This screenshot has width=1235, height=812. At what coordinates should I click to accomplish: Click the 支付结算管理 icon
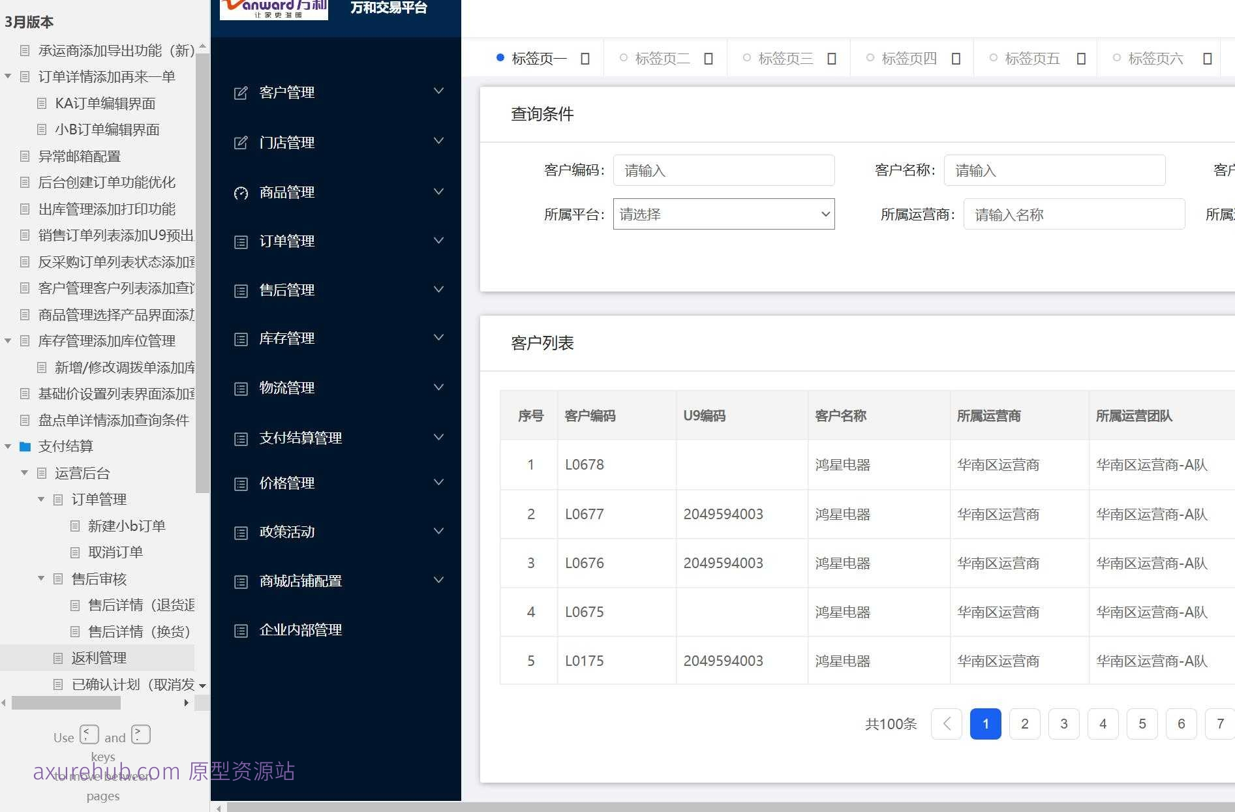(x=239, y=438)
